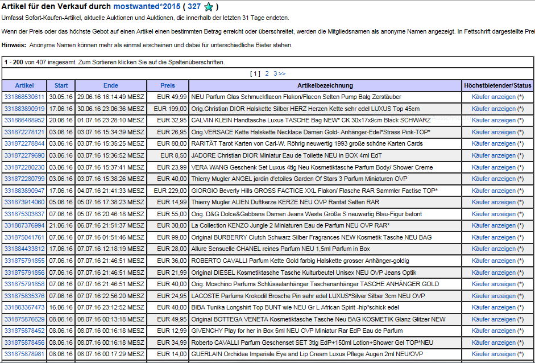Show buyer for Allure Sensuelle CHANEL row
The image size is (535, 363).
coord(493,249)
